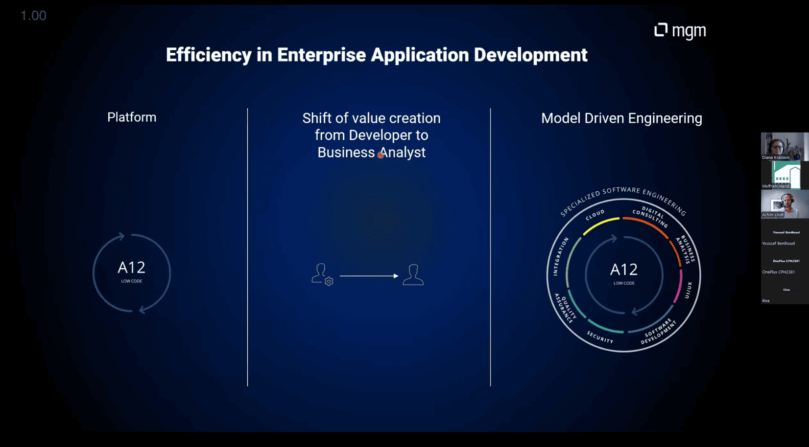Click the 'Efficiency in Enterprise Application Development' title

coord(377,55)
